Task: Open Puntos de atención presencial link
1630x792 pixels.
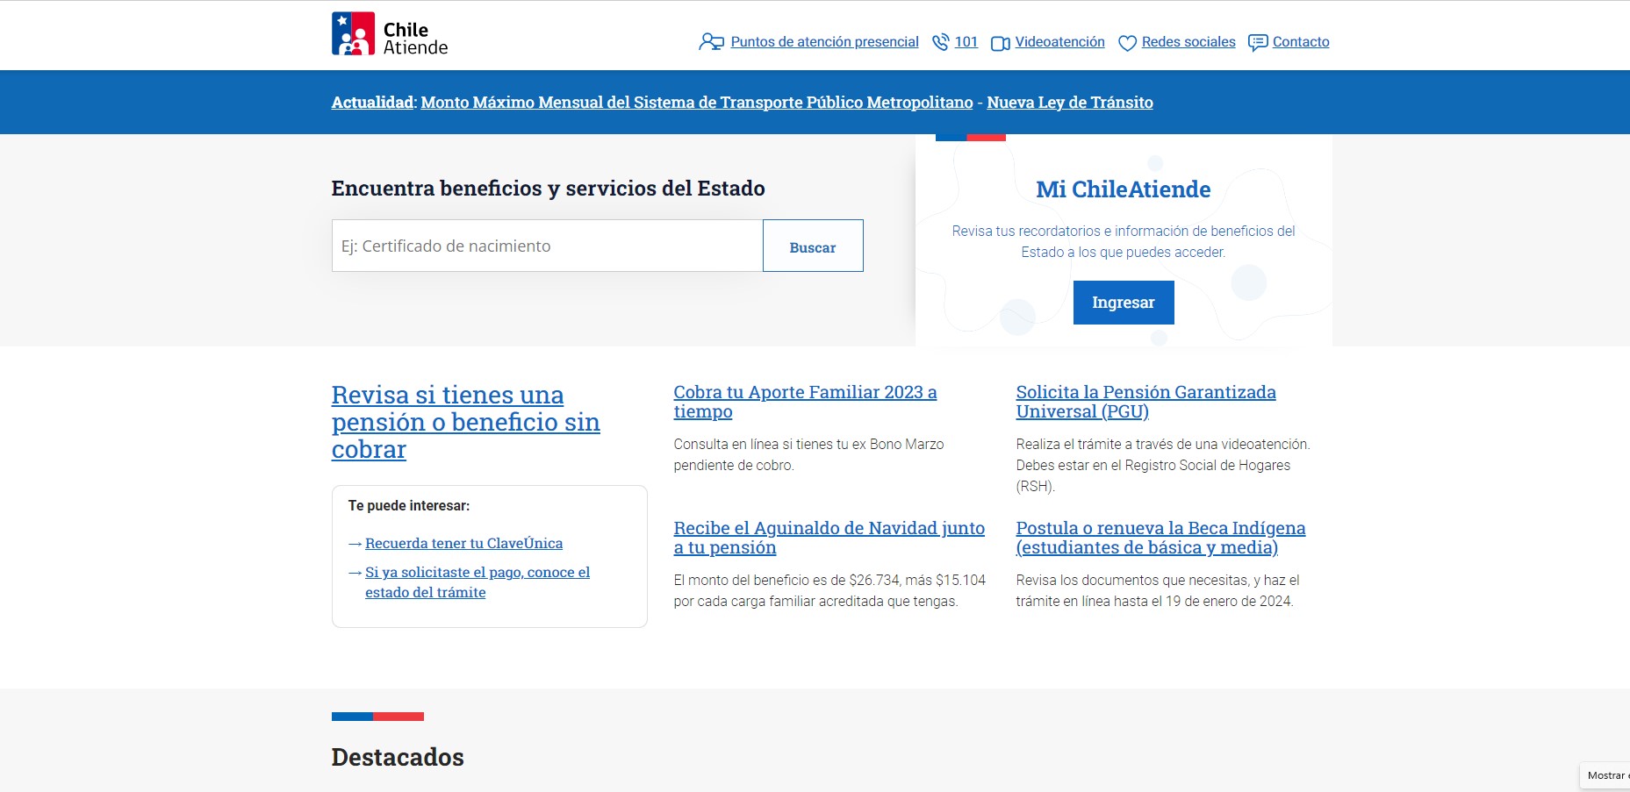Action: pos(824,42)
